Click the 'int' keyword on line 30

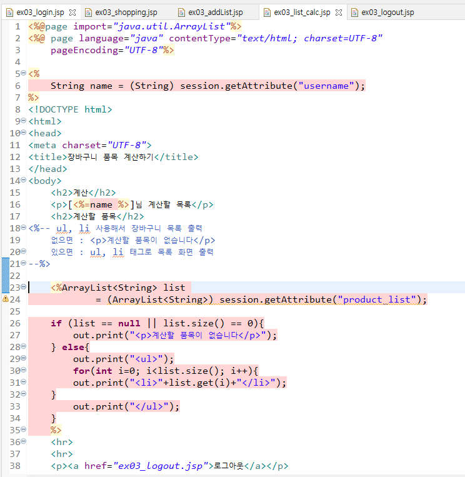click(104, 371)
